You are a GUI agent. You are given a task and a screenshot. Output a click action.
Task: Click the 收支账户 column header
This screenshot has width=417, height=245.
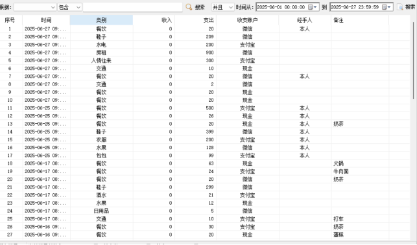click(x=247, y=20)
